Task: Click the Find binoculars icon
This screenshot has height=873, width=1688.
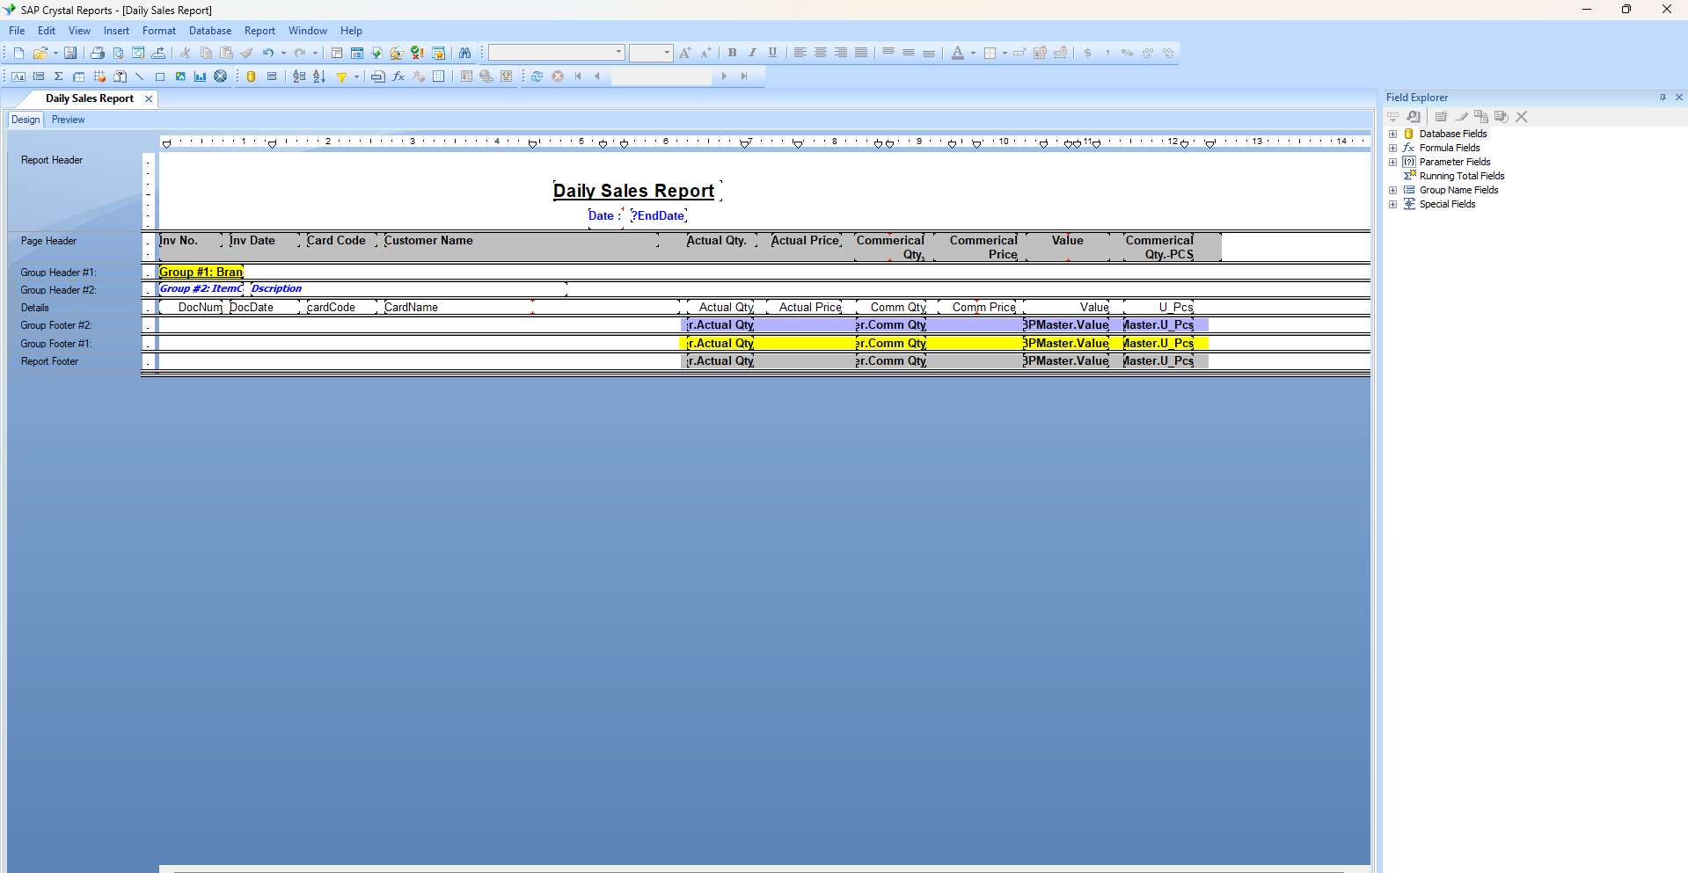Action: tap(464, 53)
